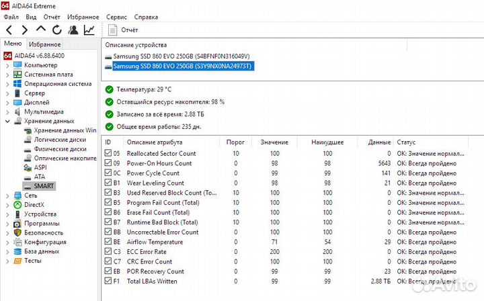484x301 pixels.
Task: Click the user profile toolbar icon
Action: pos(73,30)
